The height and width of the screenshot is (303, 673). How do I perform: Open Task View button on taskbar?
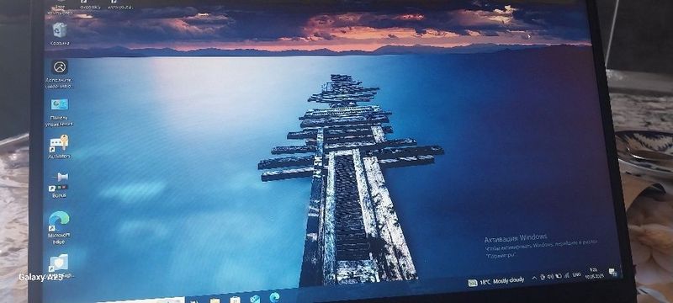[x=194, y=300]
